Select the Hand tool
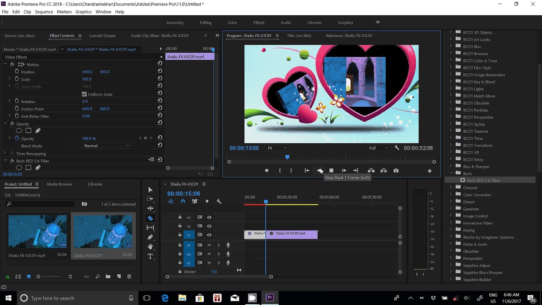 click(150, 247)
